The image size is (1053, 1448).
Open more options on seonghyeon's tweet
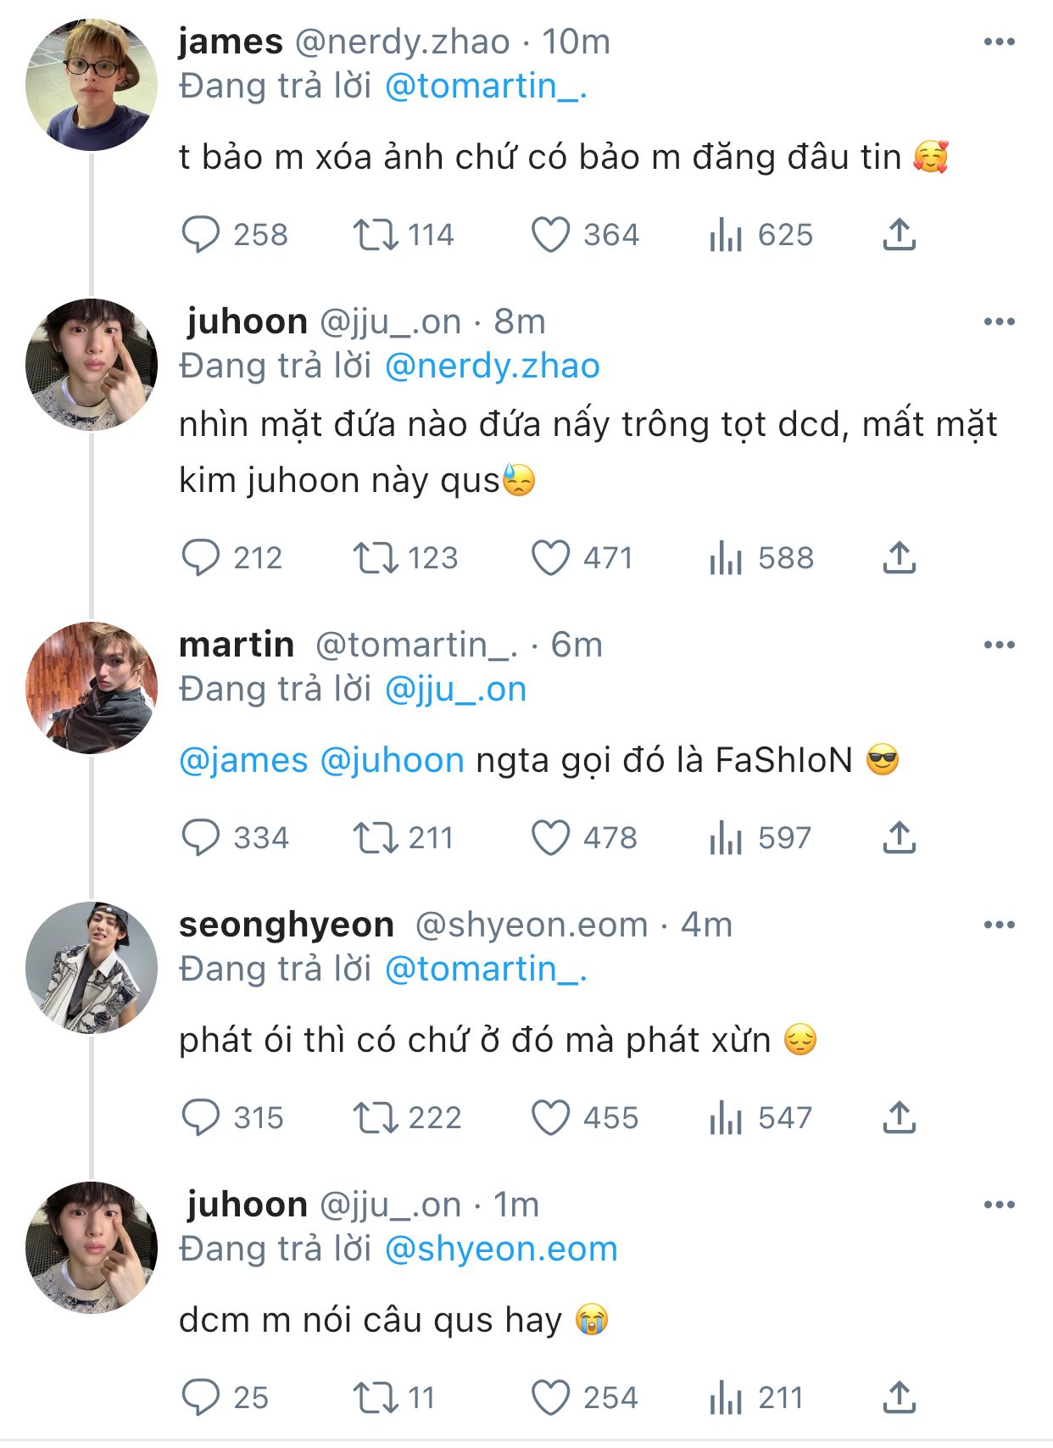999,925
